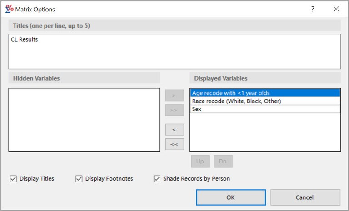Click the Matrix Options title bar text

click(35, 9)
